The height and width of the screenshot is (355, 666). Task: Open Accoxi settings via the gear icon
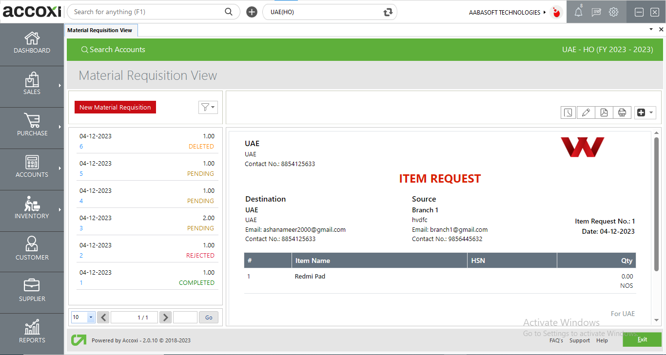613,12
